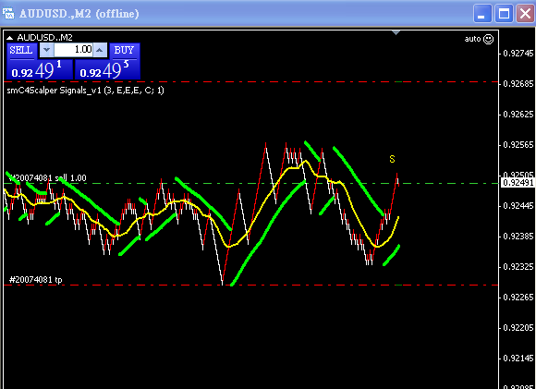This screenshot has width=536, height=389.
Task: Collapse one-click trading panel via triangle beside AUDUSD..M2
Action: click(9, 38)
